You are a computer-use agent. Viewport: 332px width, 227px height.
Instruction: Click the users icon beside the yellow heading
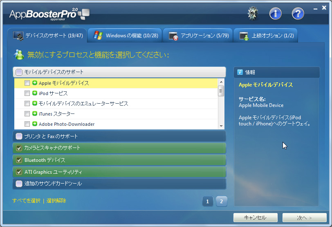[19, 55]
